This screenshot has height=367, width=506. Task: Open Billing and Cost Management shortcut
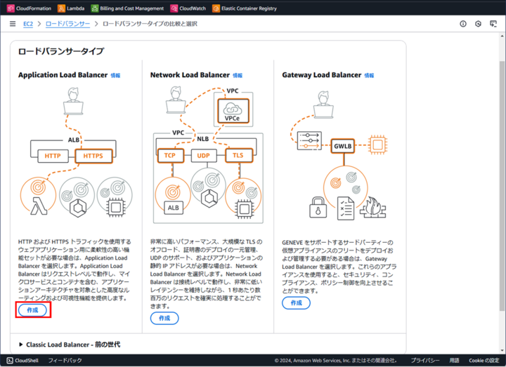pos(127,8)
